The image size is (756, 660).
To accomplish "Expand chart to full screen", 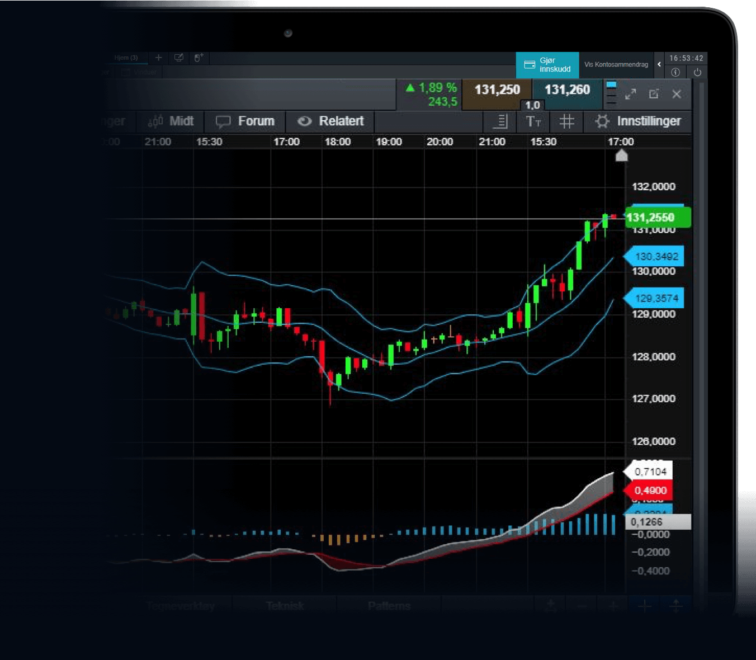I will [631, 94].
